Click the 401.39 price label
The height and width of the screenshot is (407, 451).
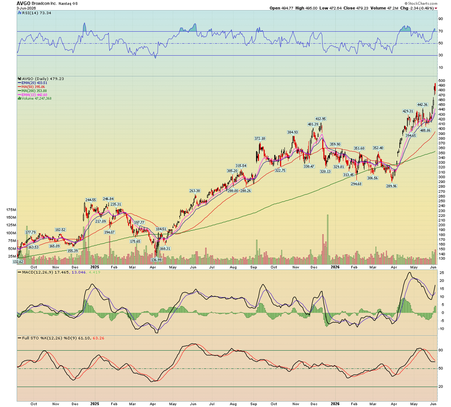click(313, 124)
